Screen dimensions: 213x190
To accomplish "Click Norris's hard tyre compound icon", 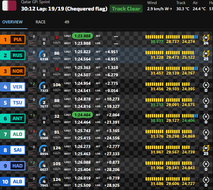I will (x=206, y=69).
